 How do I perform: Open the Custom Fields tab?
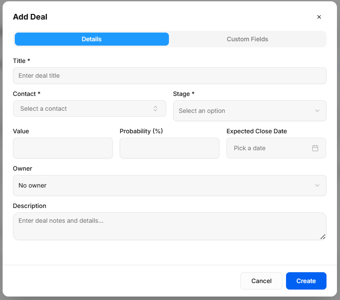pos(247,39)
